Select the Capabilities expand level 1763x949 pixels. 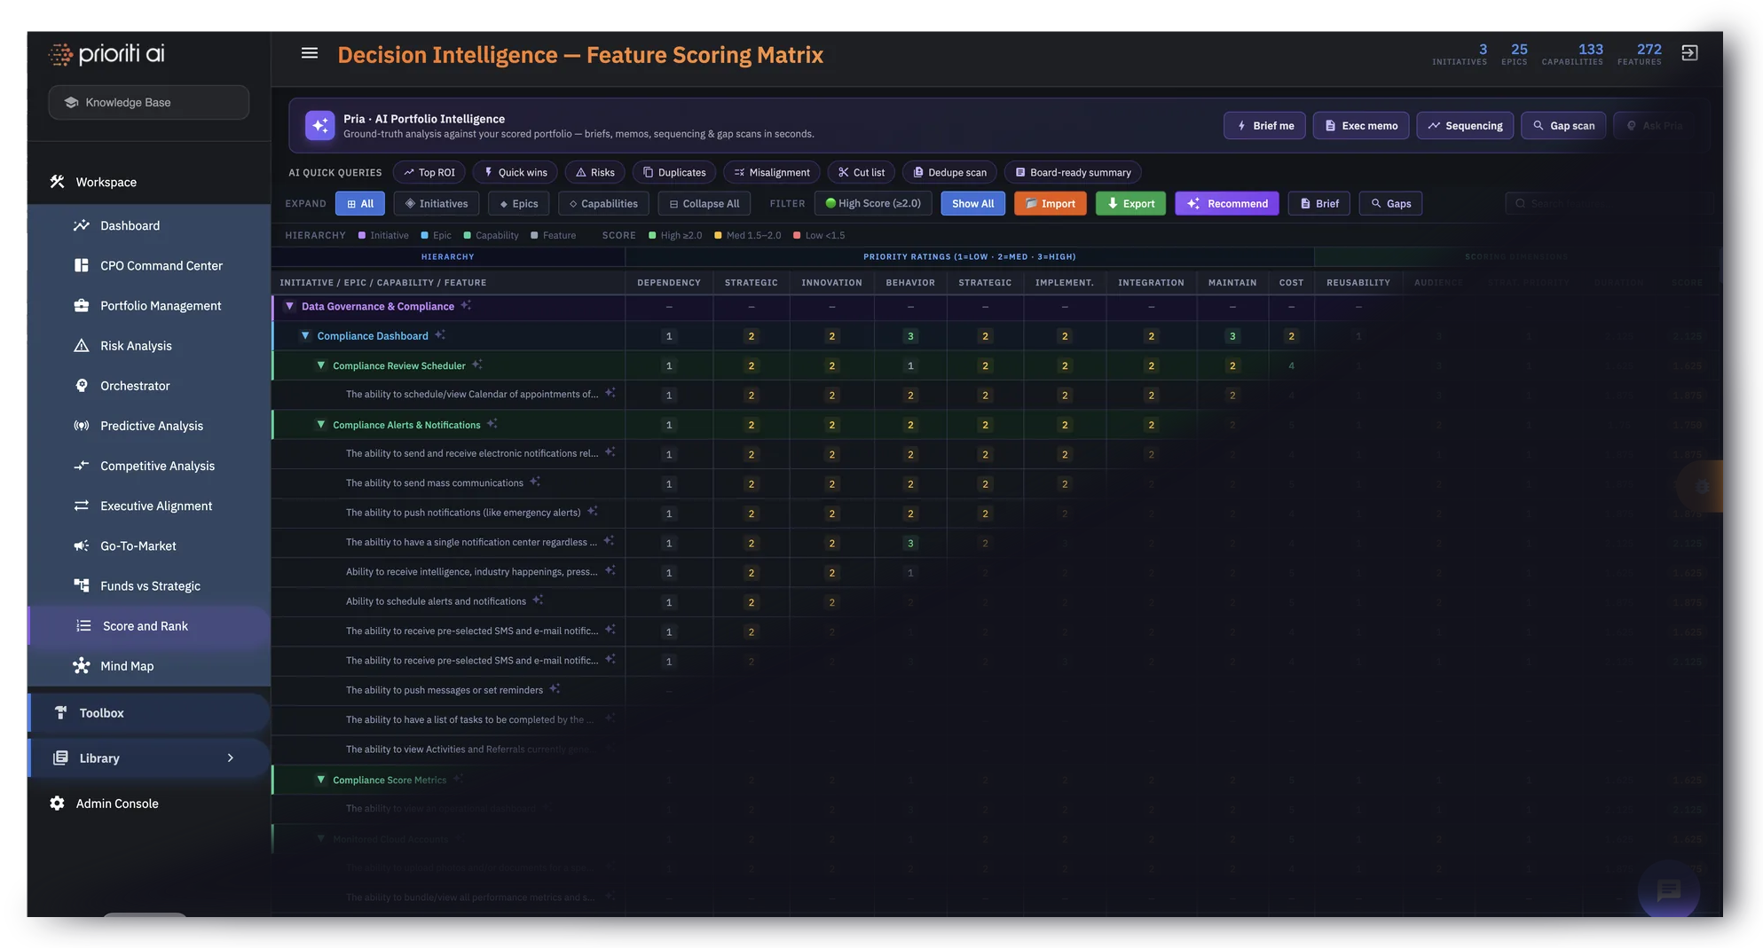603,203
